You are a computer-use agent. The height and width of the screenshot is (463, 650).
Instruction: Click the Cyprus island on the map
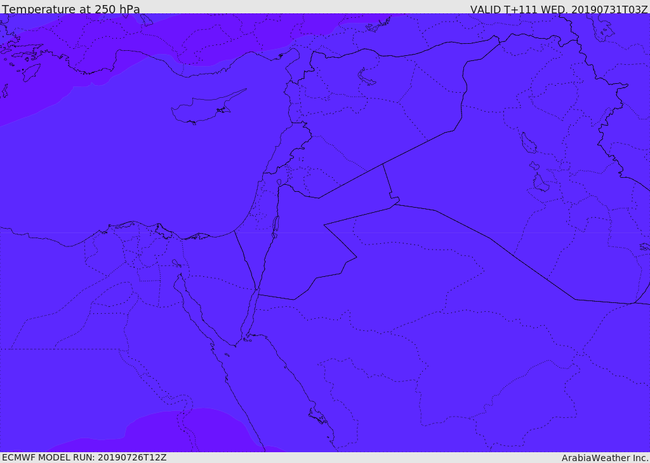coord(208,107)
